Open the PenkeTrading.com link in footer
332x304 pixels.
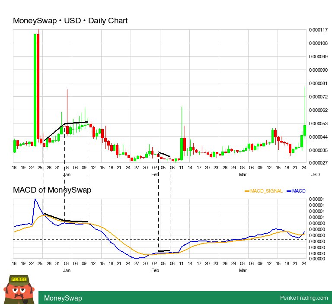point(304,298)
